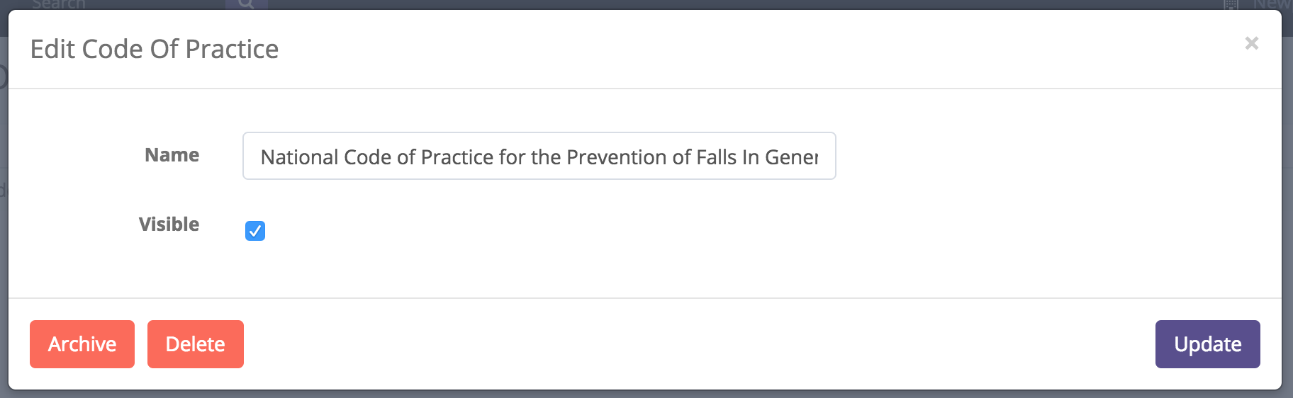Viewport: 1293px width, 398px height.
Task: Toggle visibility of this code of practice
Action: coord(255,231)
